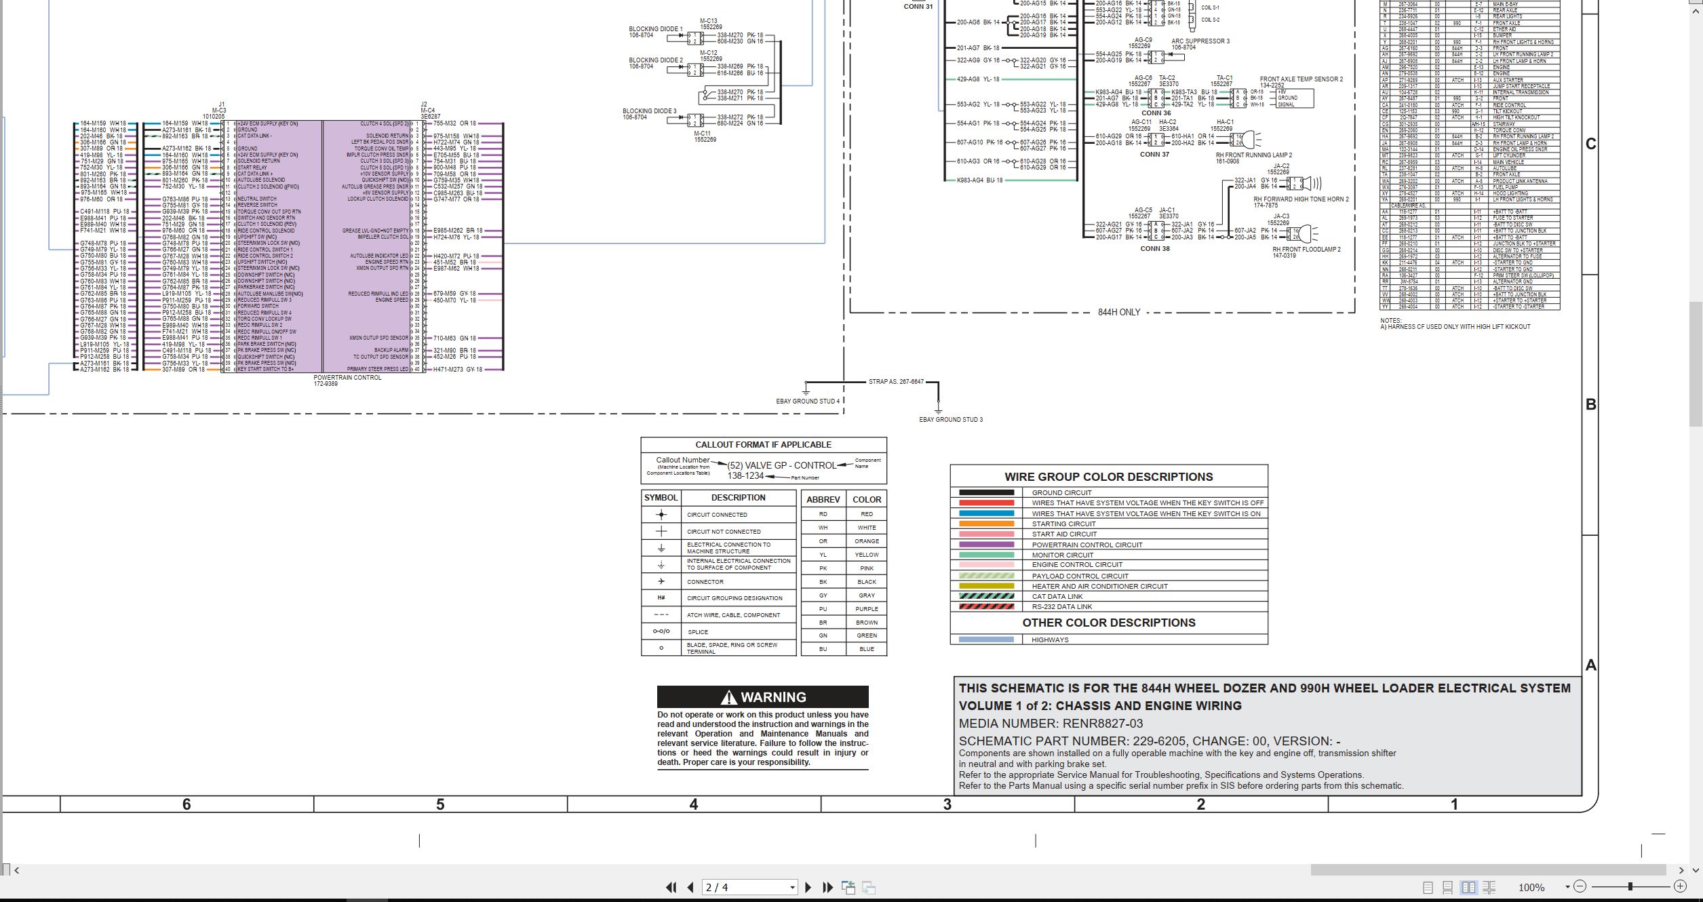The image size is (1703, 902).
Task: Go to the first page
Action: (671, 887)
